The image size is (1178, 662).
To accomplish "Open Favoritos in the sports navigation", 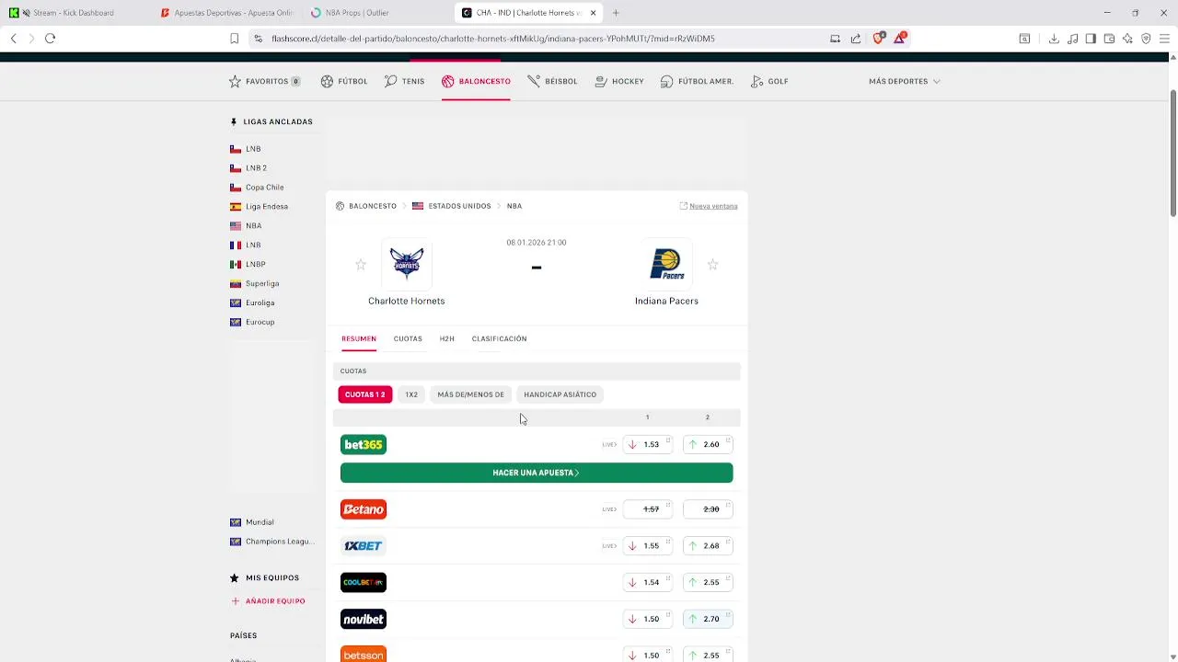I will [x=264, y=82].
